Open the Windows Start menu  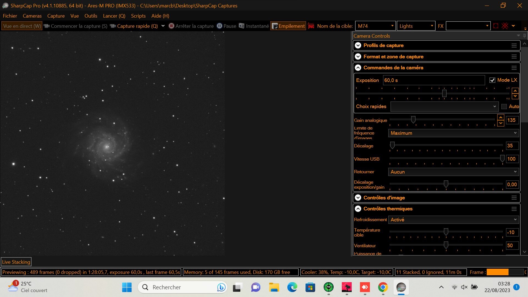coord(127,287)
